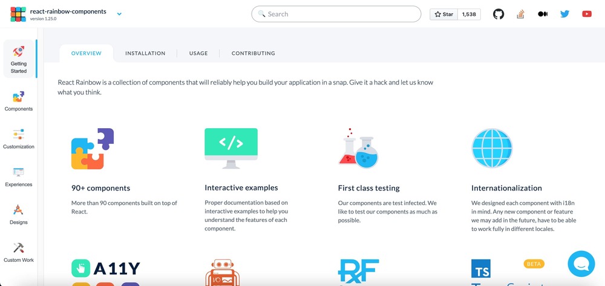Click the colorful puzzle pieces illustration
Viewport: 605px width, 286px height.
pyautogui.click(x=93, y=149)
